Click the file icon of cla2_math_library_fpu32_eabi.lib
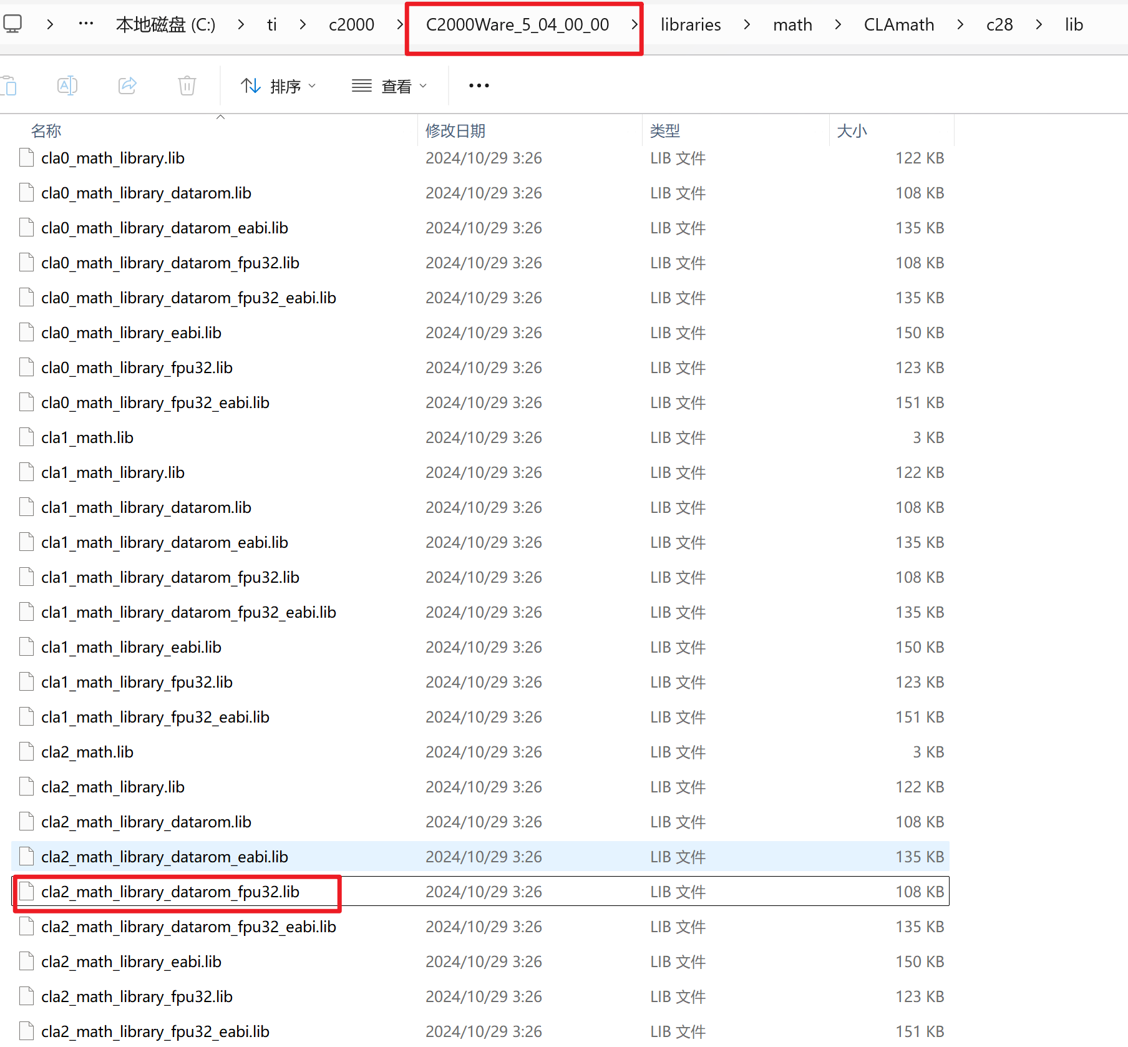 coord(26,1031)
